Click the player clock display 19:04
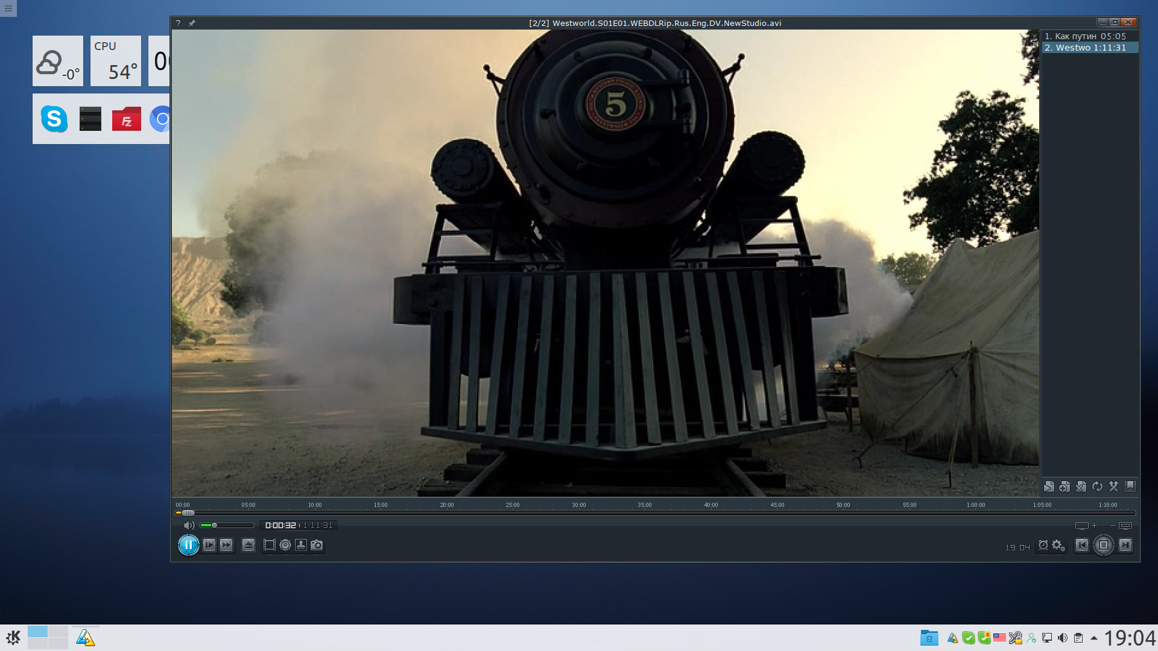 pyautogui.click(x=1017, y=547)
